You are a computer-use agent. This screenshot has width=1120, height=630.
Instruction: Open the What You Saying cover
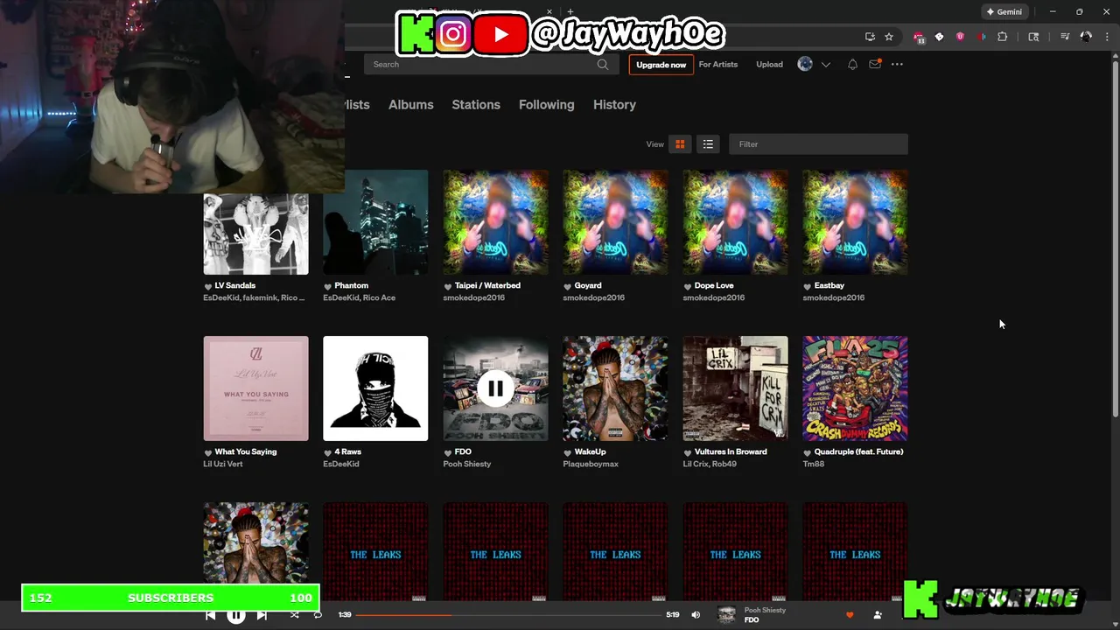point(255,388)
